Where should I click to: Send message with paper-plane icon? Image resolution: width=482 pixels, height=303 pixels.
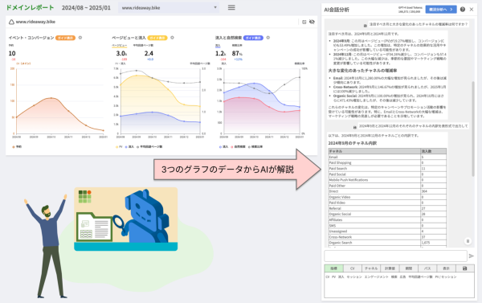pos(472,256)
